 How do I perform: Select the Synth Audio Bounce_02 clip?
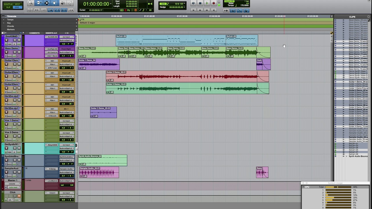103,160
